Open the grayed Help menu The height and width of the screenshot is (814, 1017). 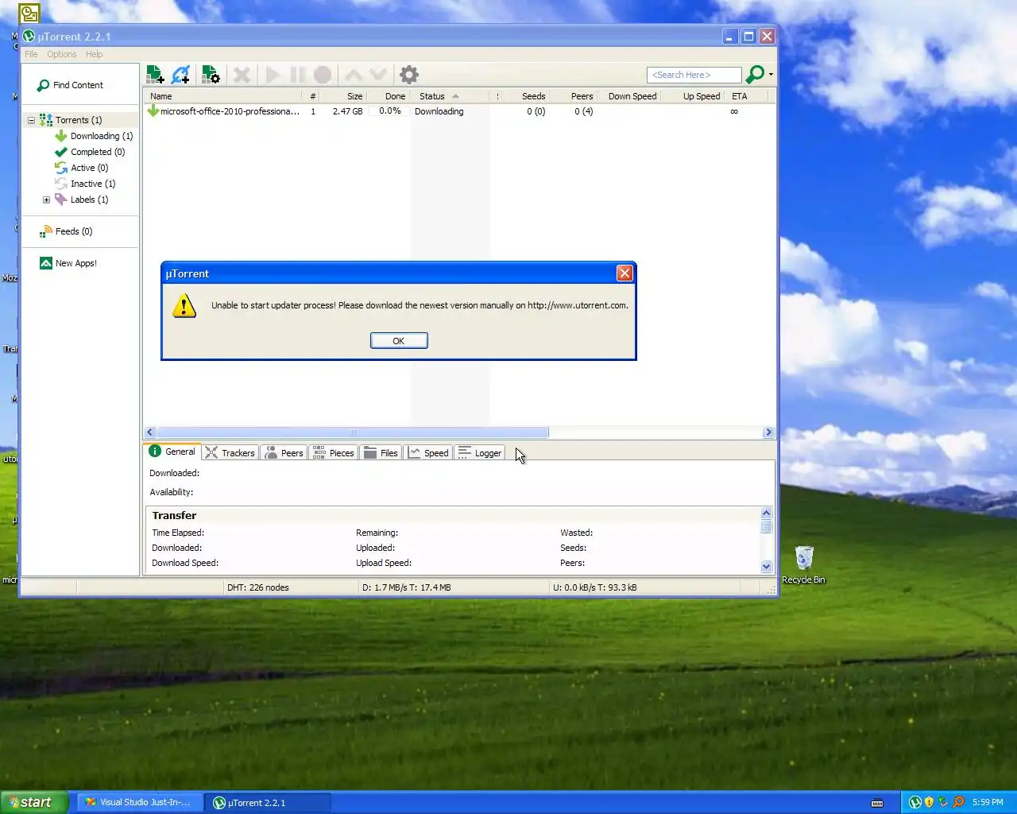[x=94, y=54]
